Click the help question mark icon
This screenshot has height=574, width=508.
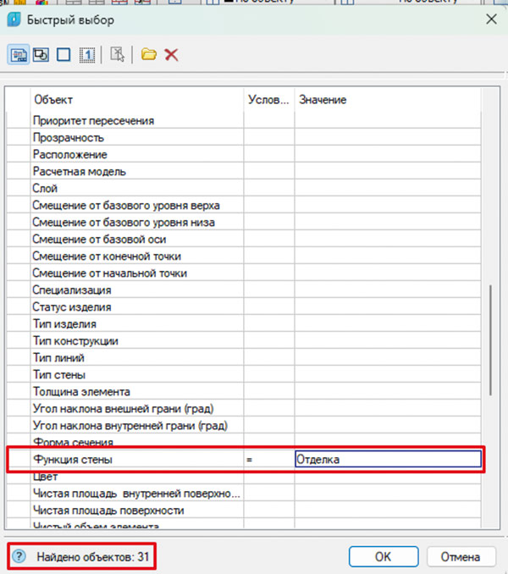click(x=20, y=557)
